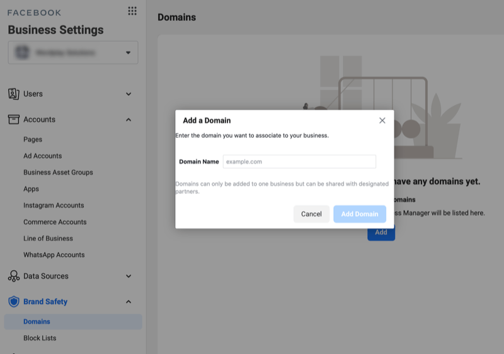Open Instagram Accounts

54,205
